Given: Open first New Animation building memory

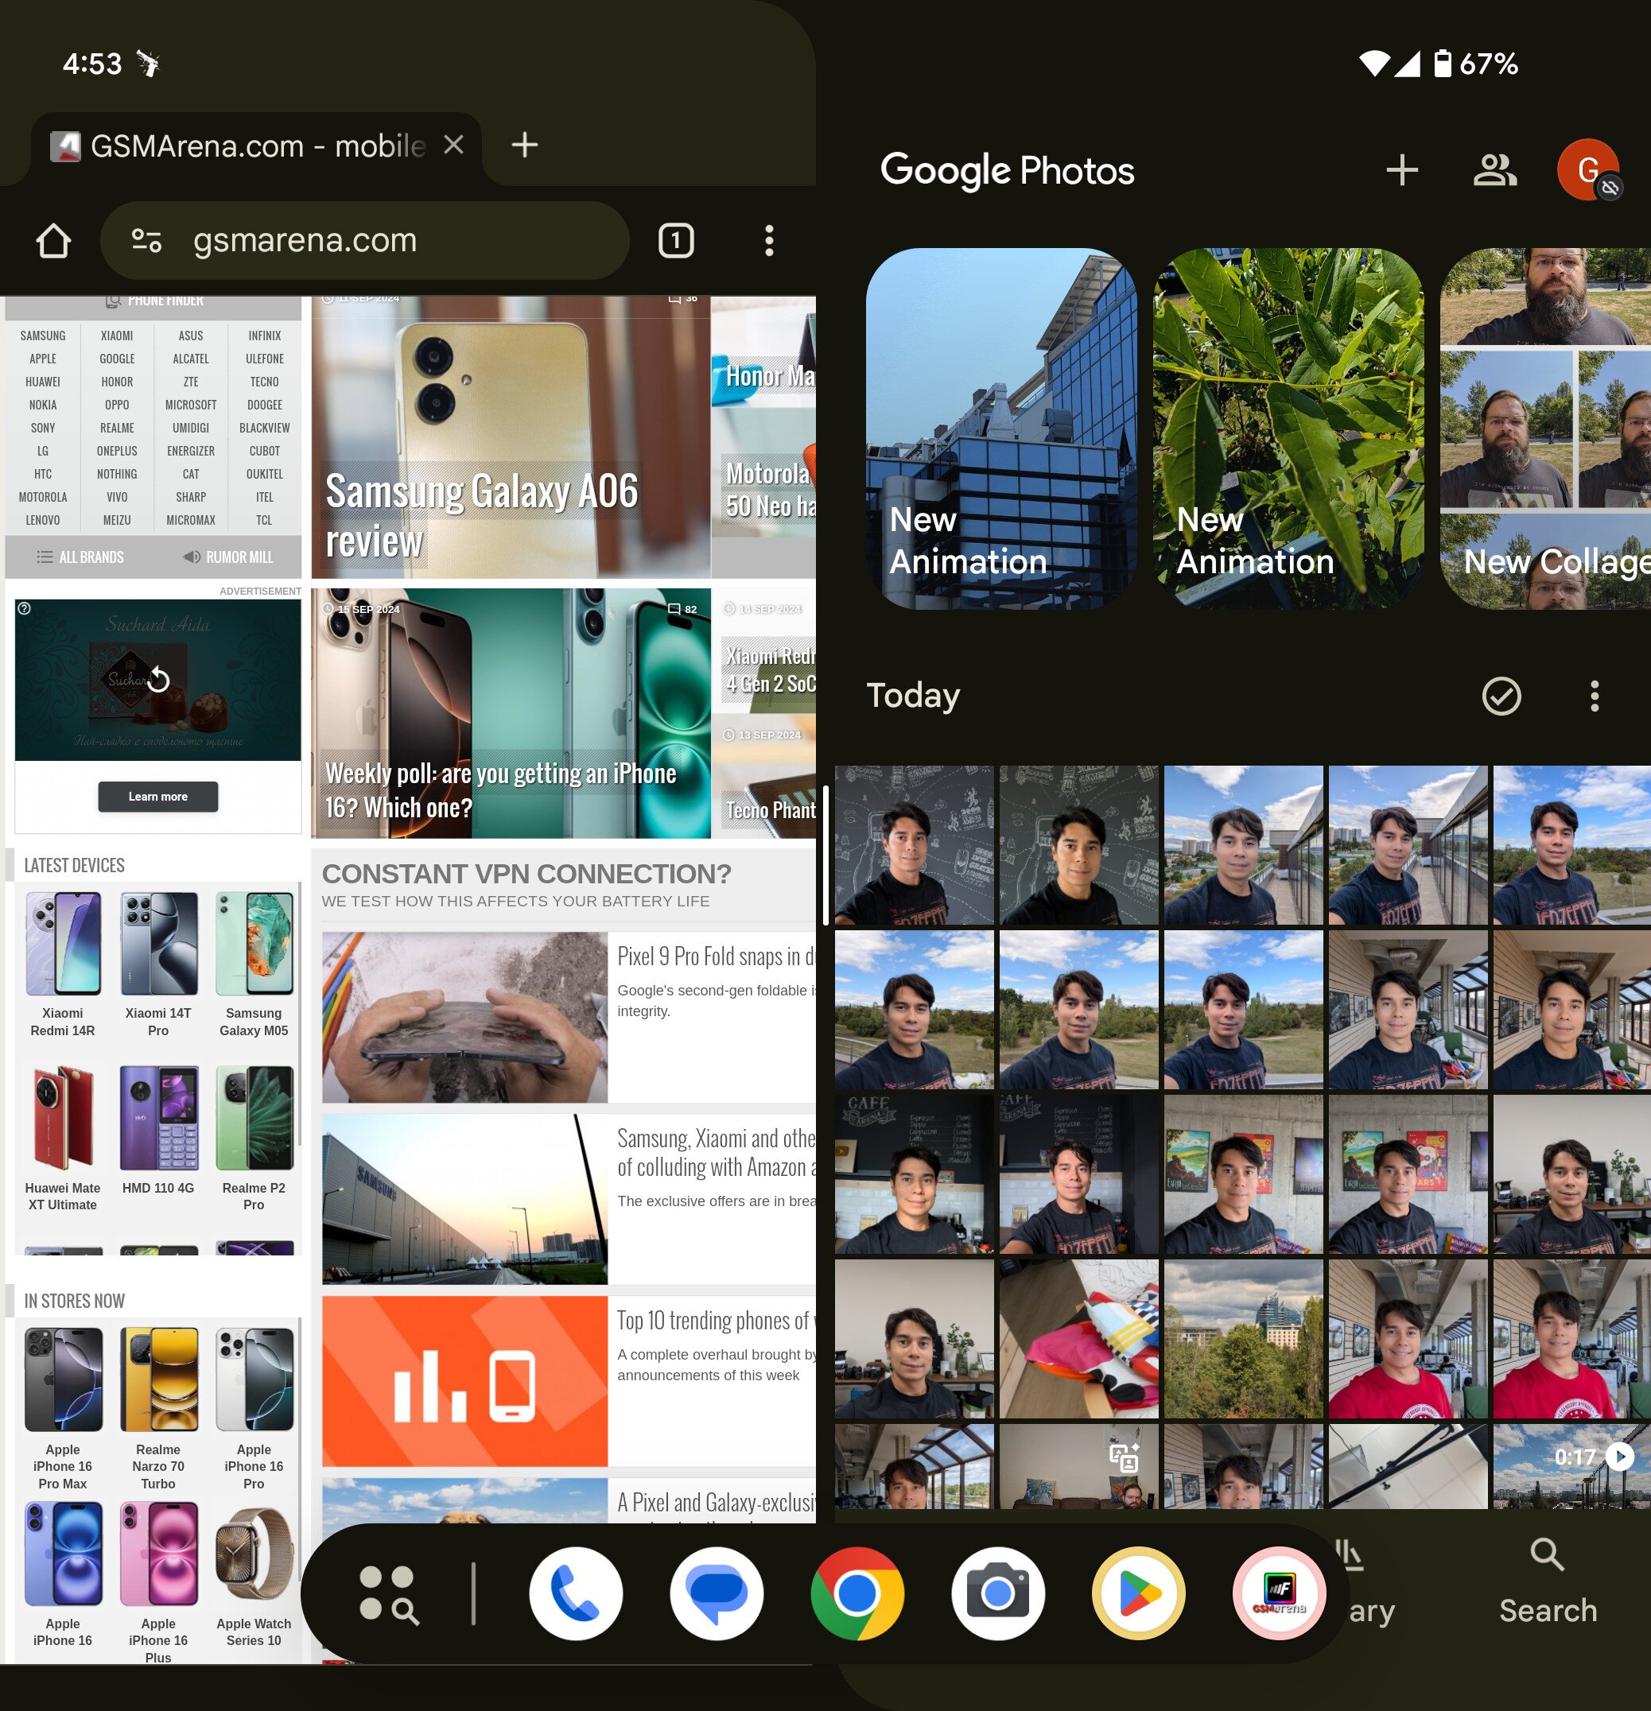Looking at the screenshot, I should [x=1001, y=429].
